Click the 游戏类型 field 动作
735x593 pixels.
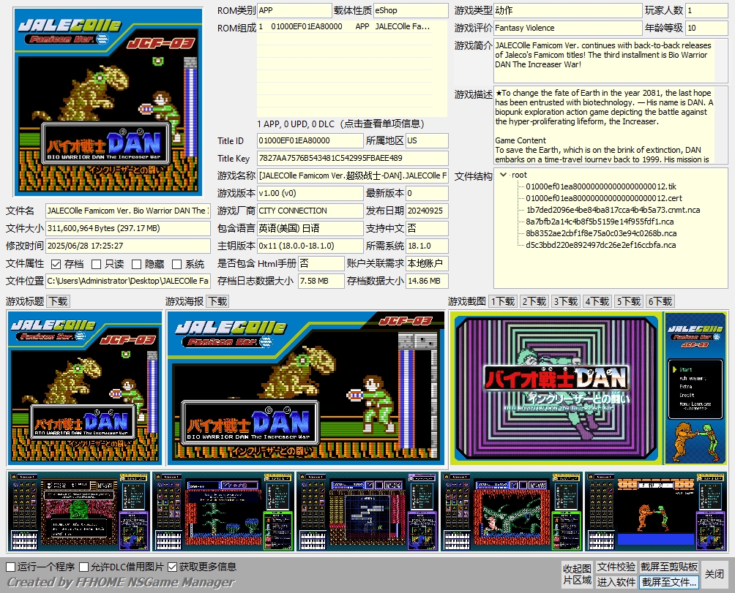[567, 10]
